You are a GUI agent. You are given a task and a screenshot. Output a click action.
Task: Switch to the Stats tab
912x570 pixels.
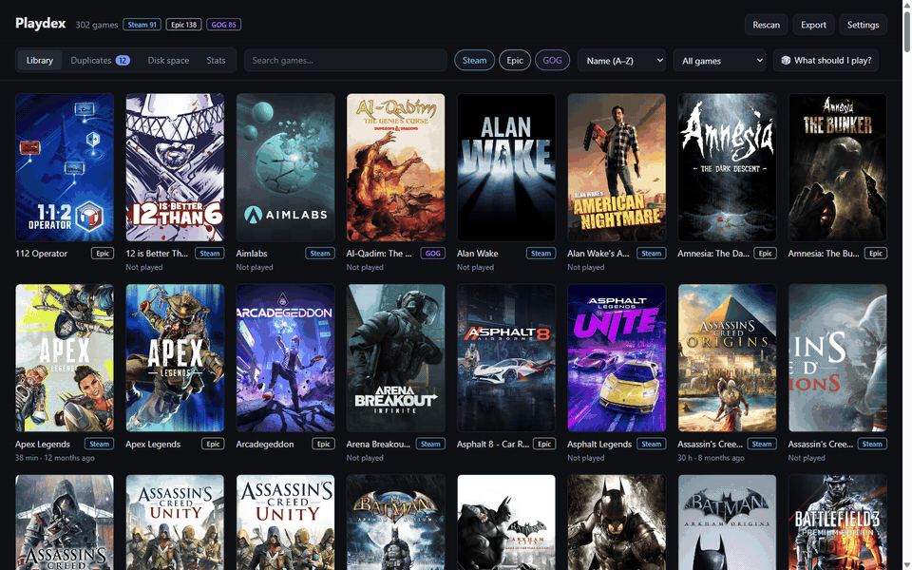click(216, 61)
